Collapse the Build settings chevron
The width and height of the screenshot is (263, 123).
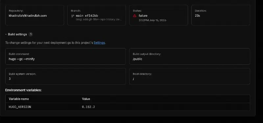tap(6, 34)
